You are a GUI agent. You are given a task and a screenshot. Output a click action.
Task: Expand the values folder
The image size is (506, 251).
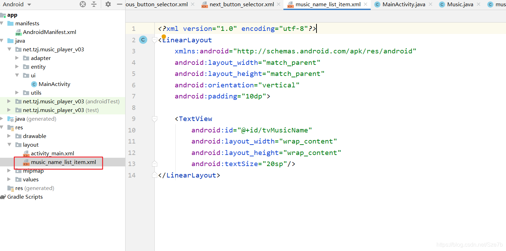(9, 179)
